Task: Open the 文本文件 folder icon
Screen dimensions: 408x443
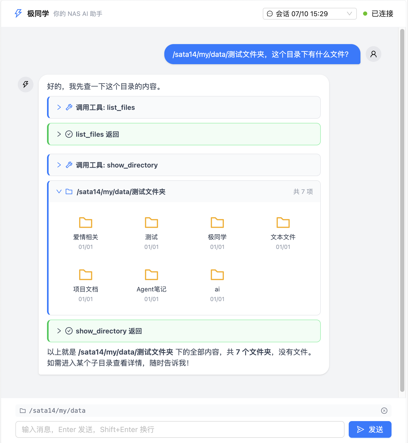Action: tap(283, 223)
